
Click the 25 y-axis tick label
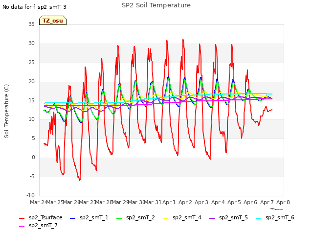point(31,62)
